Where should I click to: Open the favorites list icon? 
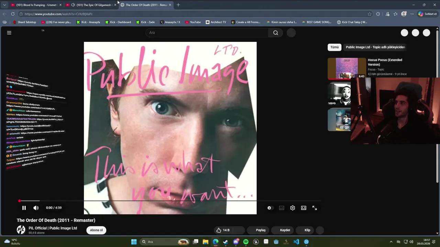click(395, 14)
